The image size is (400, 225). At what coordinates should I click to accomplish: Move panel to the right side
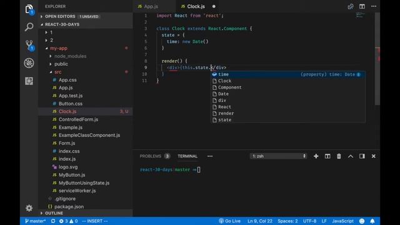click(x=362, y=156)
